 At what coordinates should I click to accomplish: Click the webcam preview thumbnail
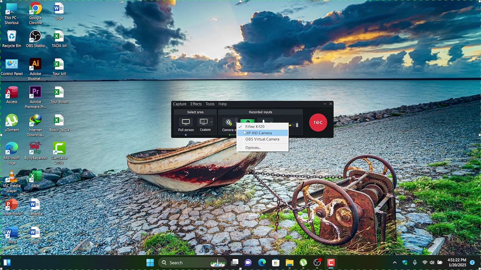247,121
